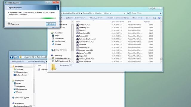Screen dimensions: 191x107
Task: Select Timecode.AEX file
Action: [x=84, y=25]
